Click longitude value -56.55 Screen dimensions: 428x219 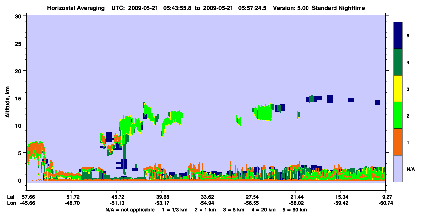point(251,203)
